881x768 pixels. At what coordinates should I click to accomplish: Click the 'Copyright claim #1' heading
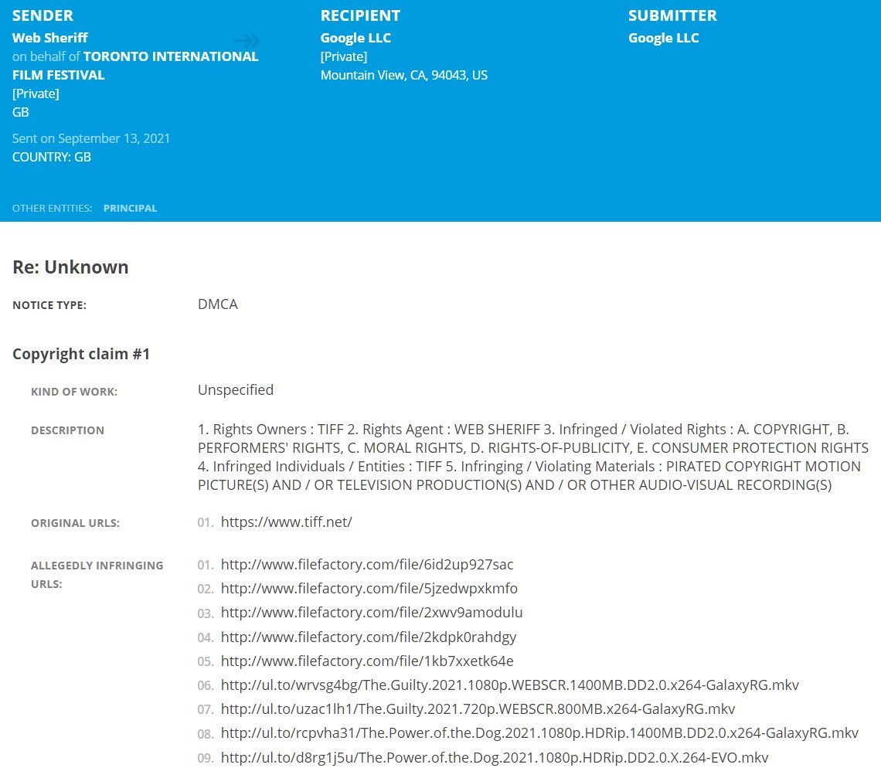(x=81, y=354)
